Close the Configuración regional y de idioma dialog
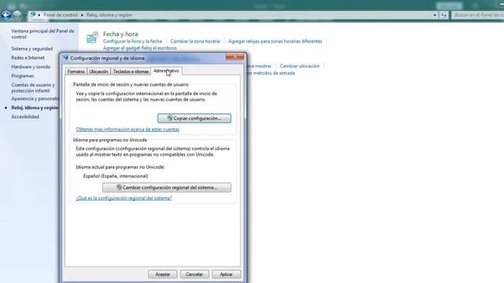504x283 pixels. 235,57
